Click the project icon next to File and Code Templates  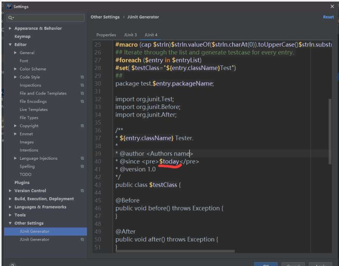point(82,93)
